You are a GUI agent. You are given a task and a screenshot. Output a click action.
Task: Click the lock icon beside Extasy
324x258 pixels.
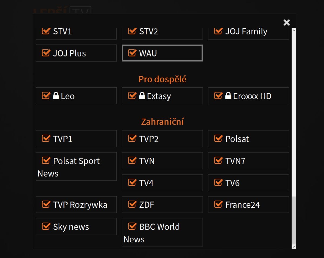[142, 96]
